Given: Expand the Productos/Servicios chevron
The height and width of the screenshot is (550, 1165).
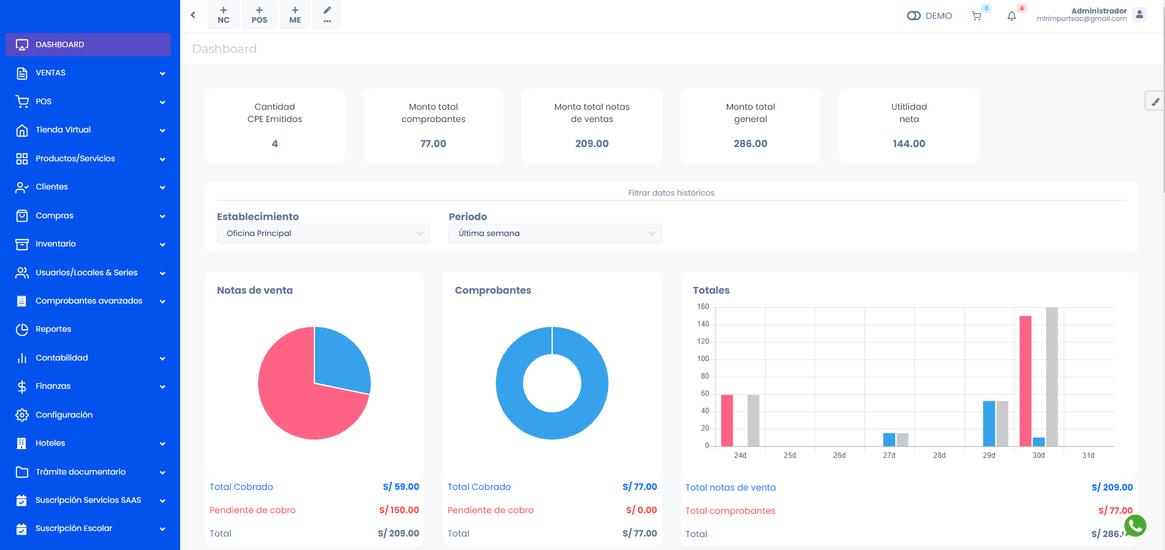Looking at the screenshot, I should 162,159.
